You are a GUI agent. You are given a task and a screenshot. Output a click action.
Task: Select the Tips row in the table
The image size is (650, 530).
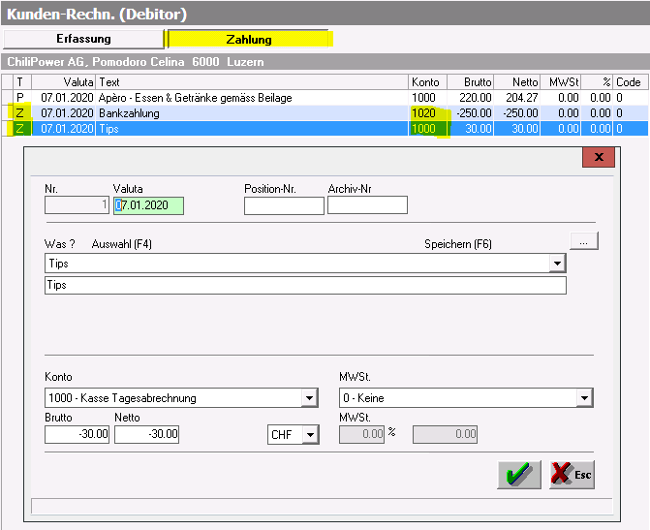pyautogui.click(x=325, y=129)
